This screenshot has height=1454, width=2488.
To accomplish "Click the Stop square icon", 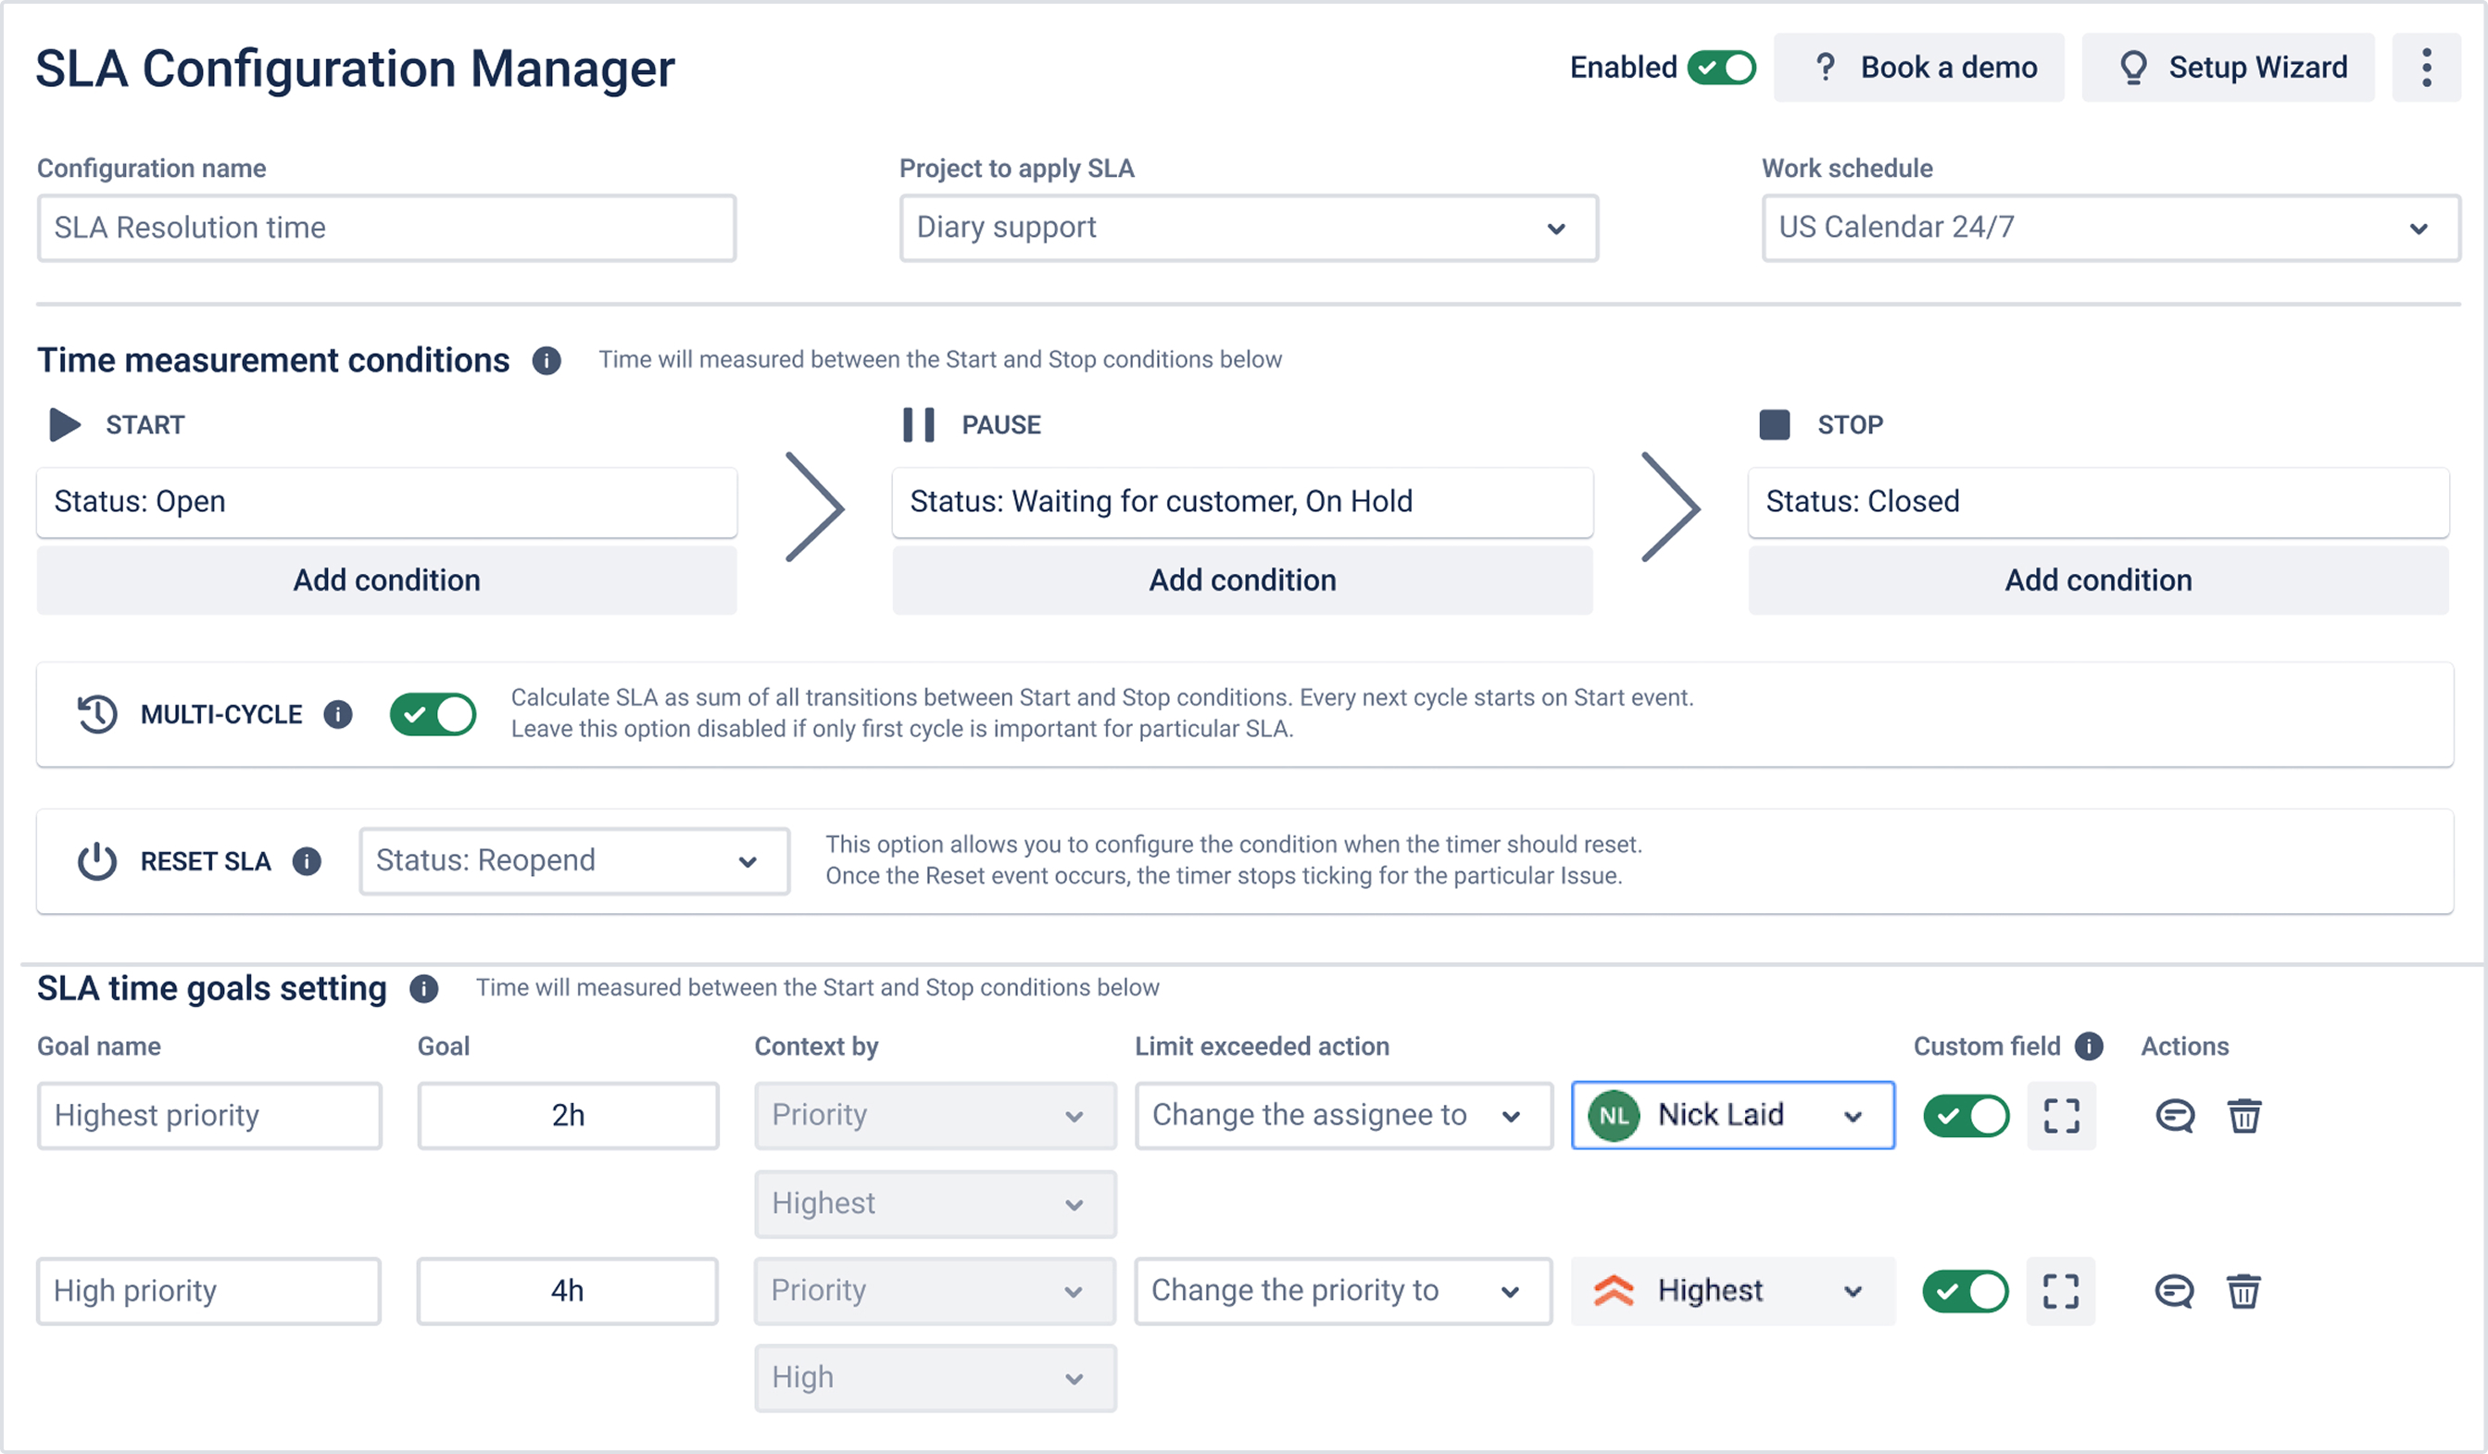I will tap(1774, 424).
